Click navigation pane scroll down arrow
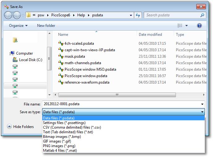 click(49, 95)
